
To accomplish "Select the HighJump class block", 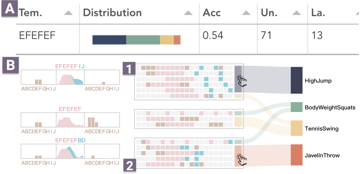I will pyautogui.click(x=296, y=80).
